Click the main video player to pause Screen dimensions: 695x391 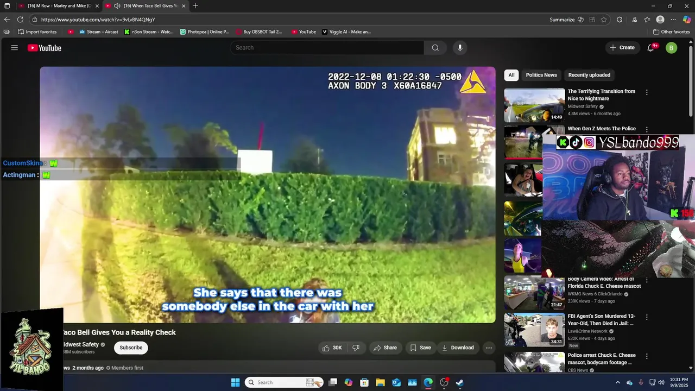[267, 195]
